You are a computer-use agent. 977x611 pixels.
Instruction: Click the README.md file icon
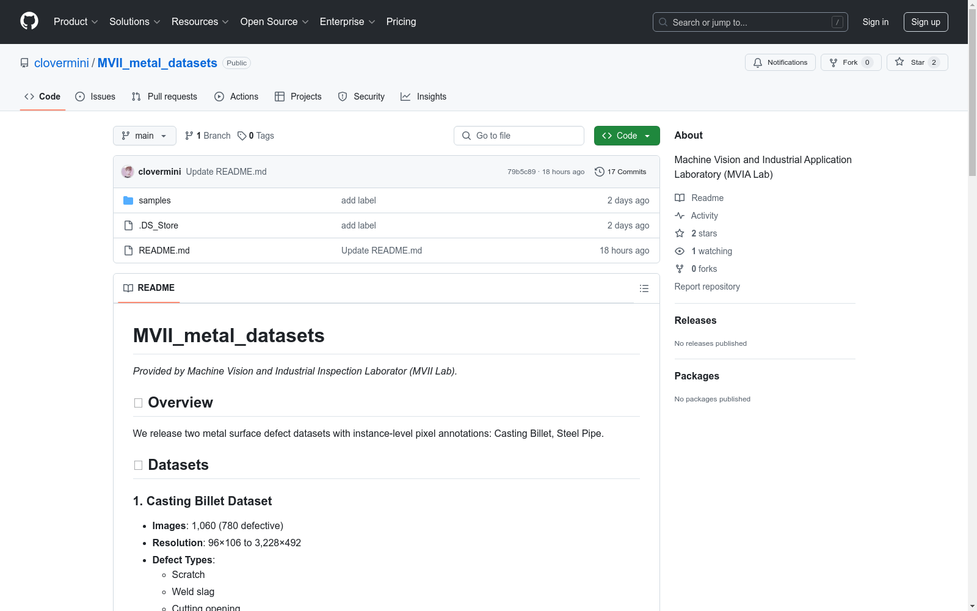pos(128,251)
